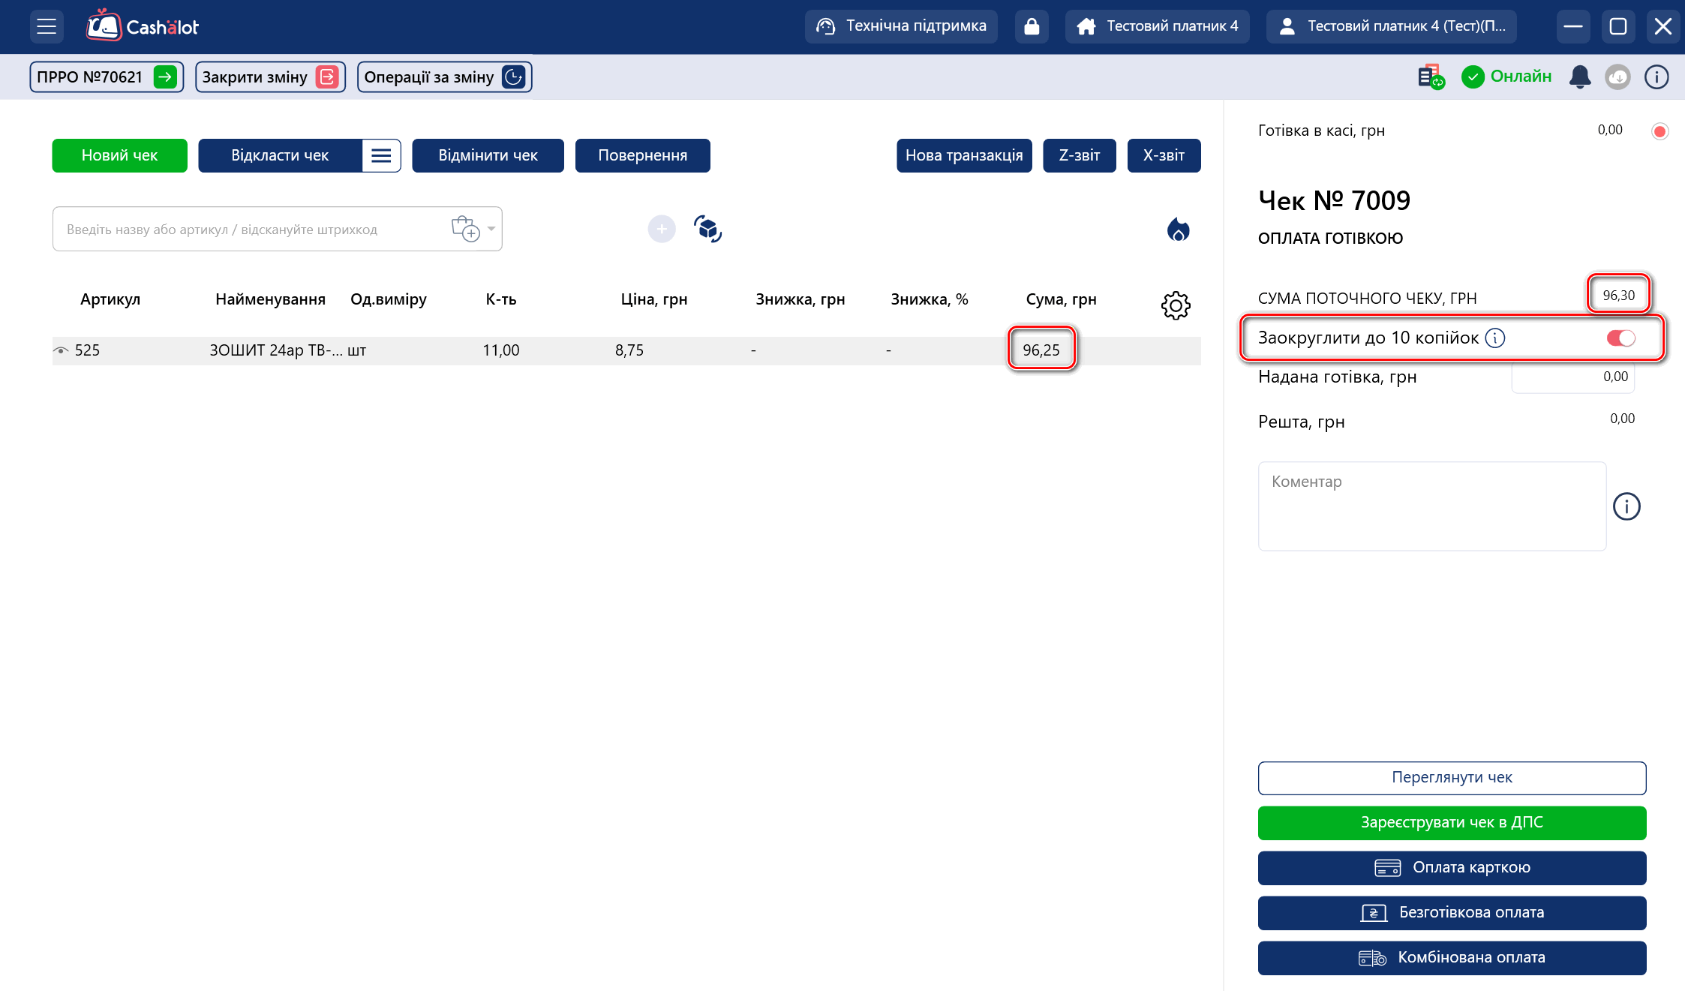Disable rounding to 10 kopecks toggle
Screen dimensions: 1685x991
[1620, 338]
